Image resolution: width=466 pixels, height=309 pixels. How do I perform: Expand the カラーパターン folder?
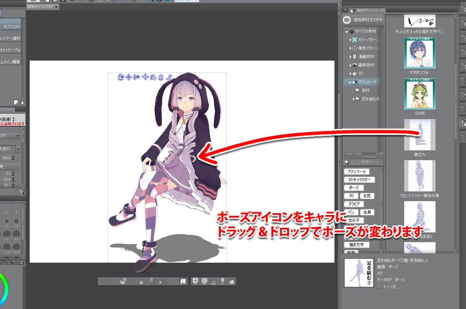pyautogui.click(x=350, y=40)
